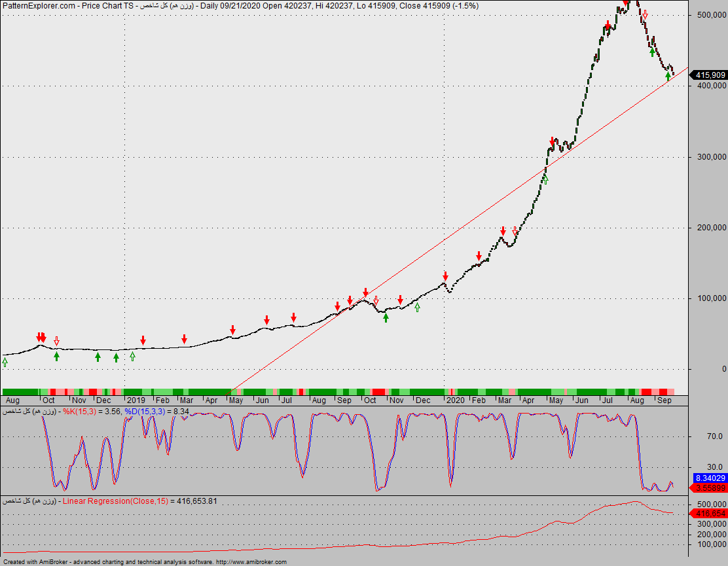
Task: Click the solid red sell arrow in January 2019
Action: (x=143, y=340)
